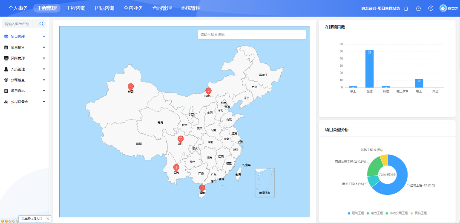Viewport: 460px width, 223px height.
Task: Click the notification bell icon
Action: pos(406,8)
